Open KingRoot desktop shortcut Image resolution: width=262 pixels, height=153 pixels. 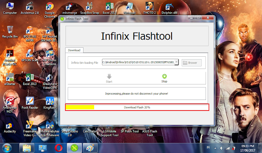point(50,103)
